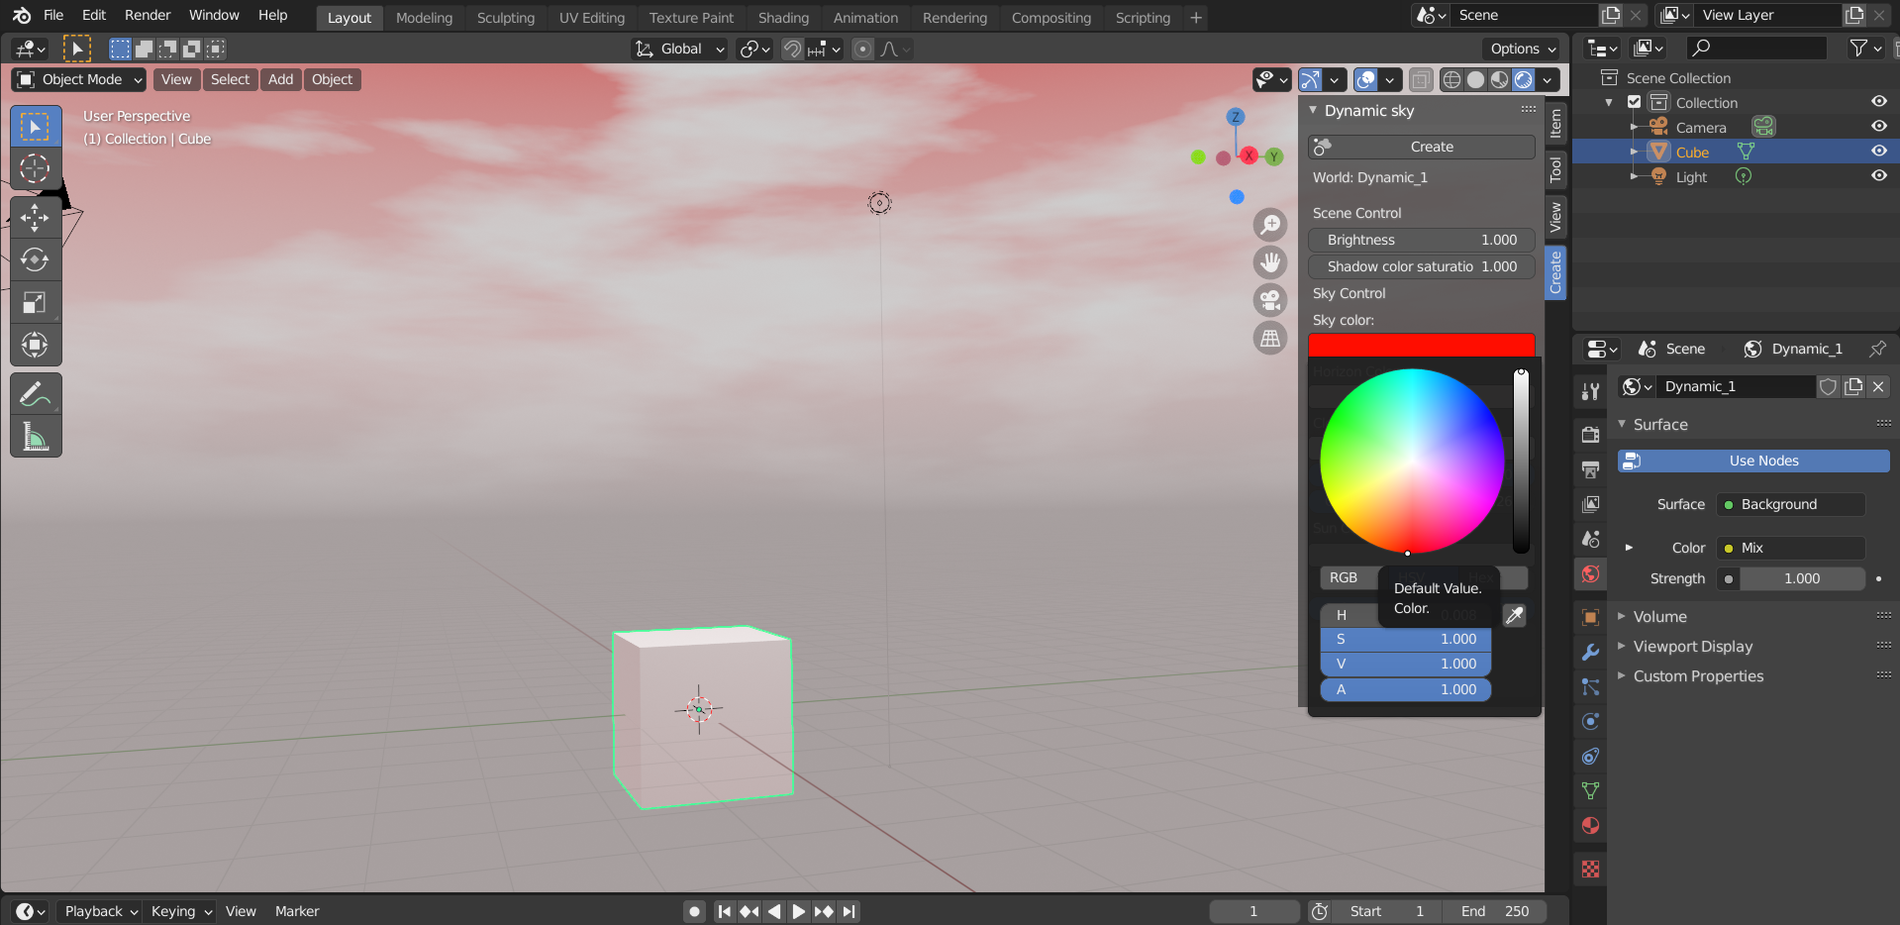Click the Create dynamic sky button
This screenshot has height=925, width=1900.
click(x=1422, y=147)
